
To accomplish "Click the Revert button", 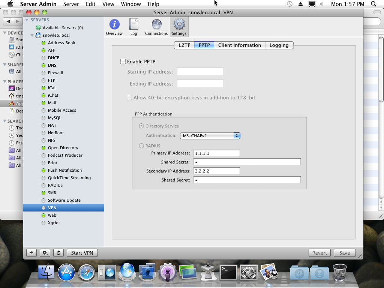I will 319,253.
